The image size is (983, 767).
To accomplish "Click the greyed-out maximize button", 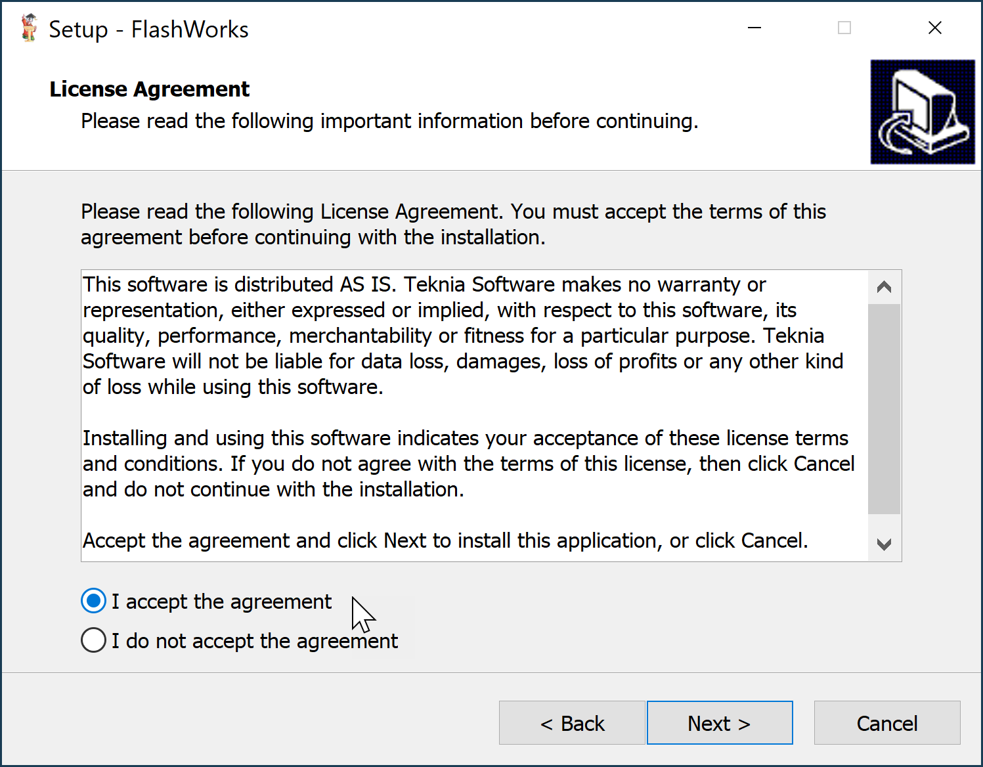I will [844, 28].
